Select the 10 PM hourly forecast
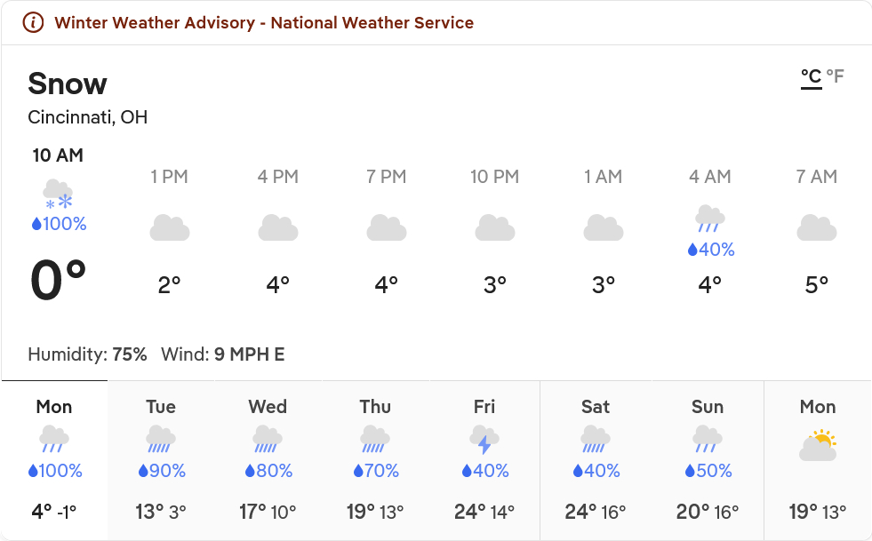 [494, 231]
